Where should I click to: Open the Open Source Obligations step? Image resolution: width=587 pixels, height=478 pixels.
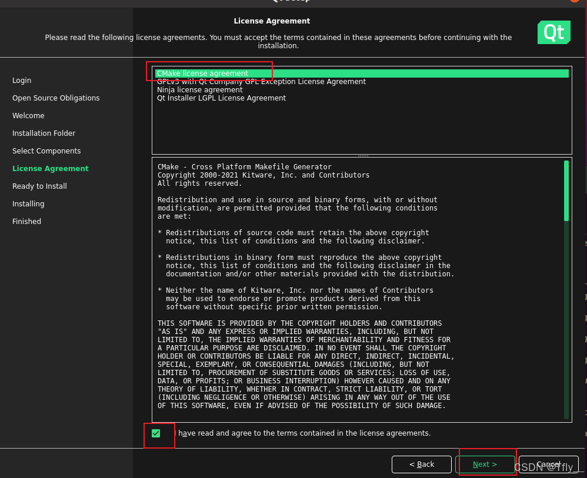[x=56, y=98]
